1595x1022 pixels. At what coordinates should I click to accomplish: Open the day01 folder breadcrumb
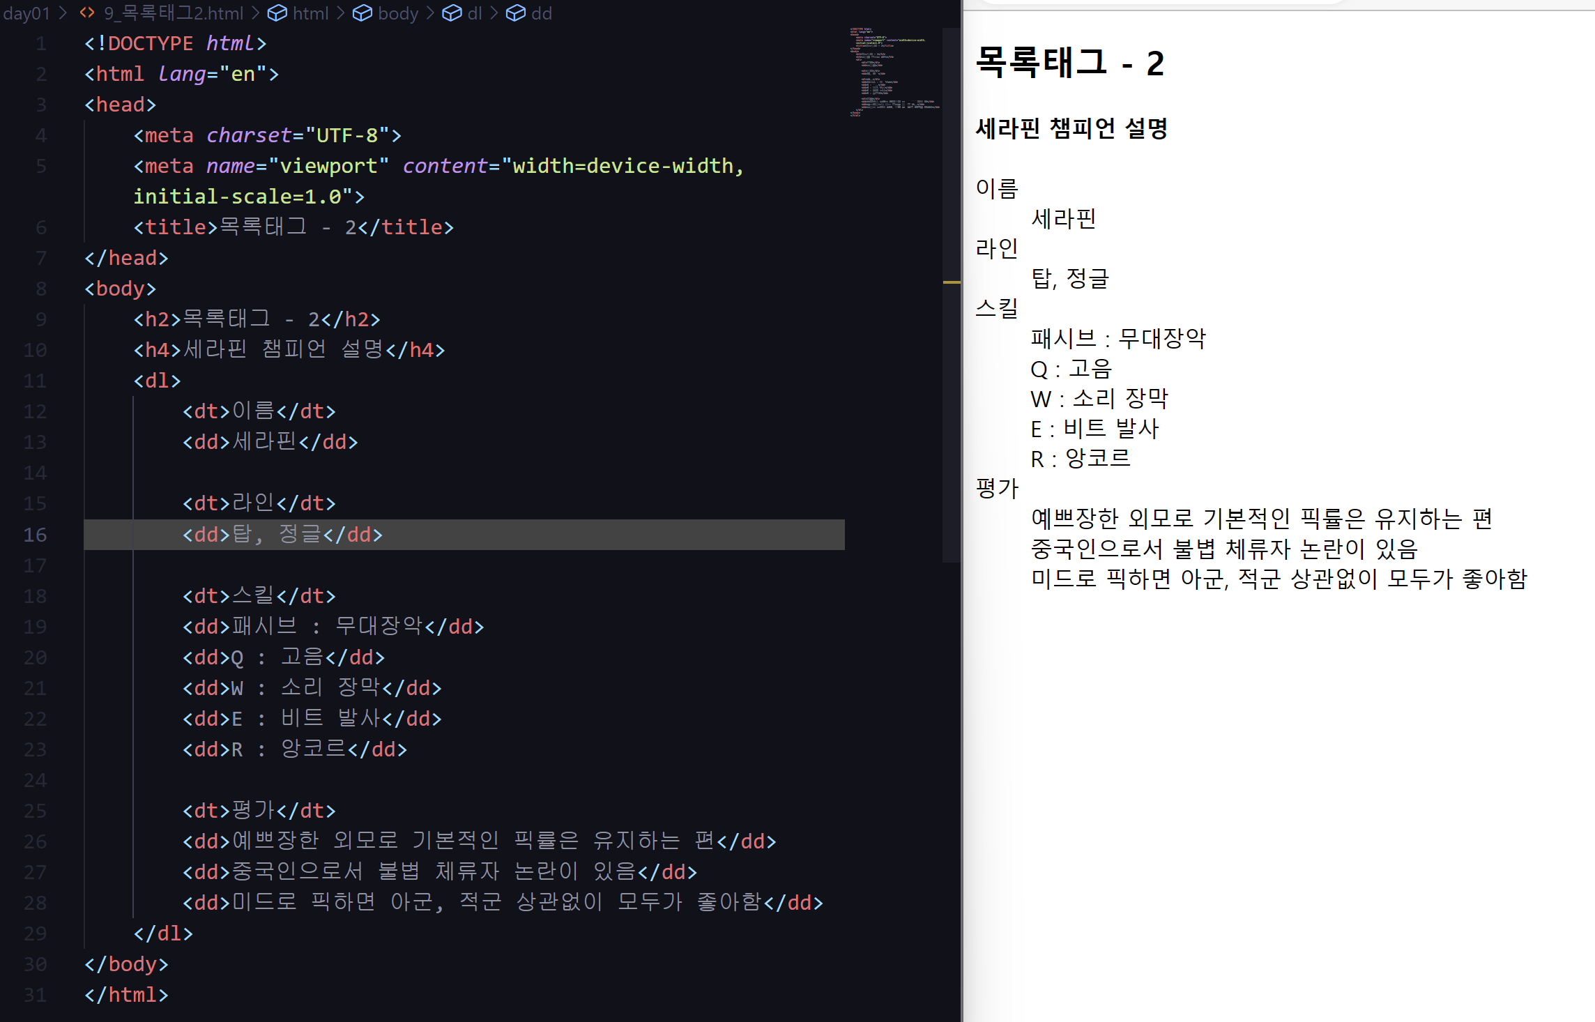pos(26,13)
